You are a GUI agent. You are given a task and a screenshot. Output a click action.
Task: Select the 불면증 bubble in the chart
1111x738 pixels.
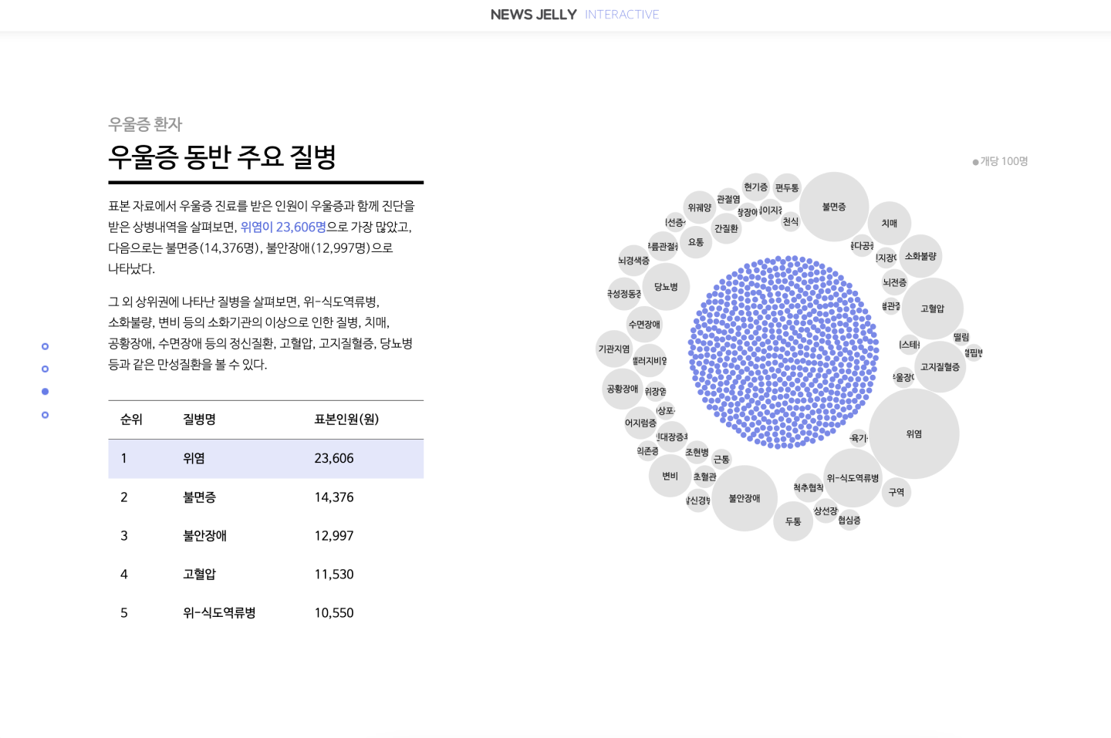[x=834, y=207]
